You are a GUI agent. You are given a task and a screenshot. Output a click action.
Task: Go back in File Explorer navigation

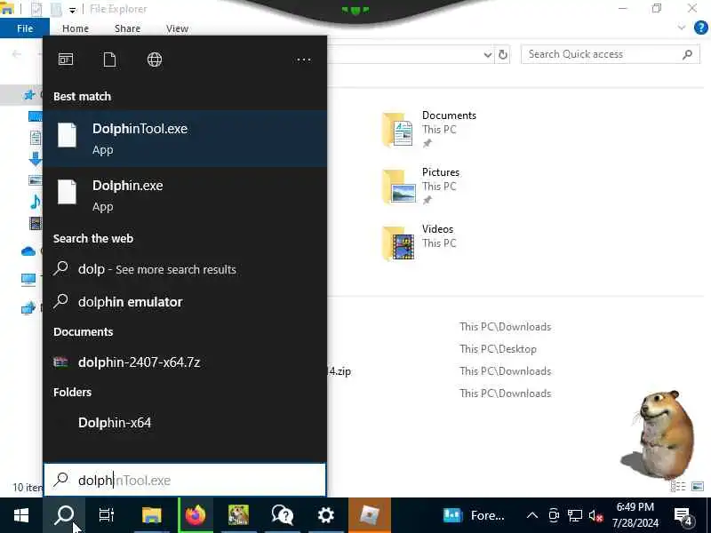[x=17, y=54]
